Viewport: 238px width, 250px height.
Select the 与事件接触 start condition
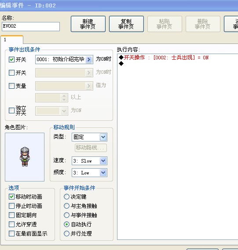click(66, 215)
